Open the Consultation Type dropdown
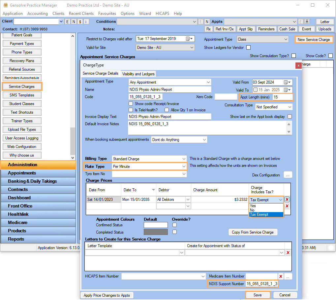 pyautogui.click(x=289, y=107)
